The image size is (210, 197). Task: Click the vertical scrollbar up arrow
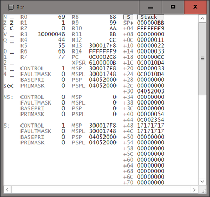[x=202, y=18]
